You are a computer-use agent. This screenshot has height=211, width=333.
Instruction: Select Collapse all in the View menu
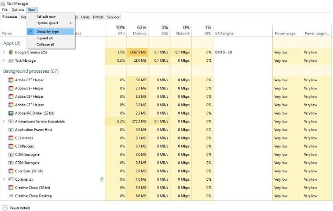[45, 45]
